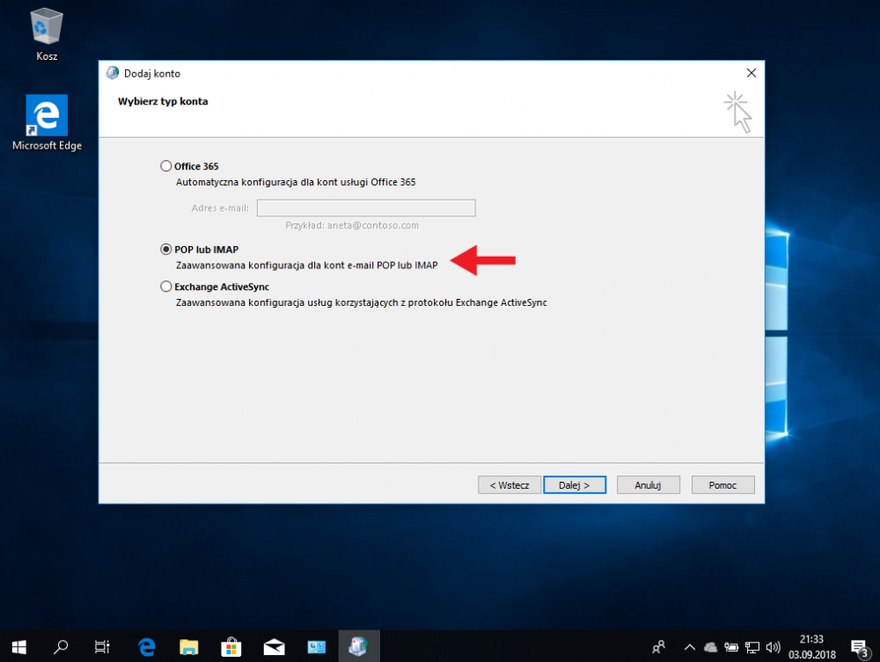The image size is (880, 662).
Task: Go back with the Wstecz button
Action: tap(510, 485)
